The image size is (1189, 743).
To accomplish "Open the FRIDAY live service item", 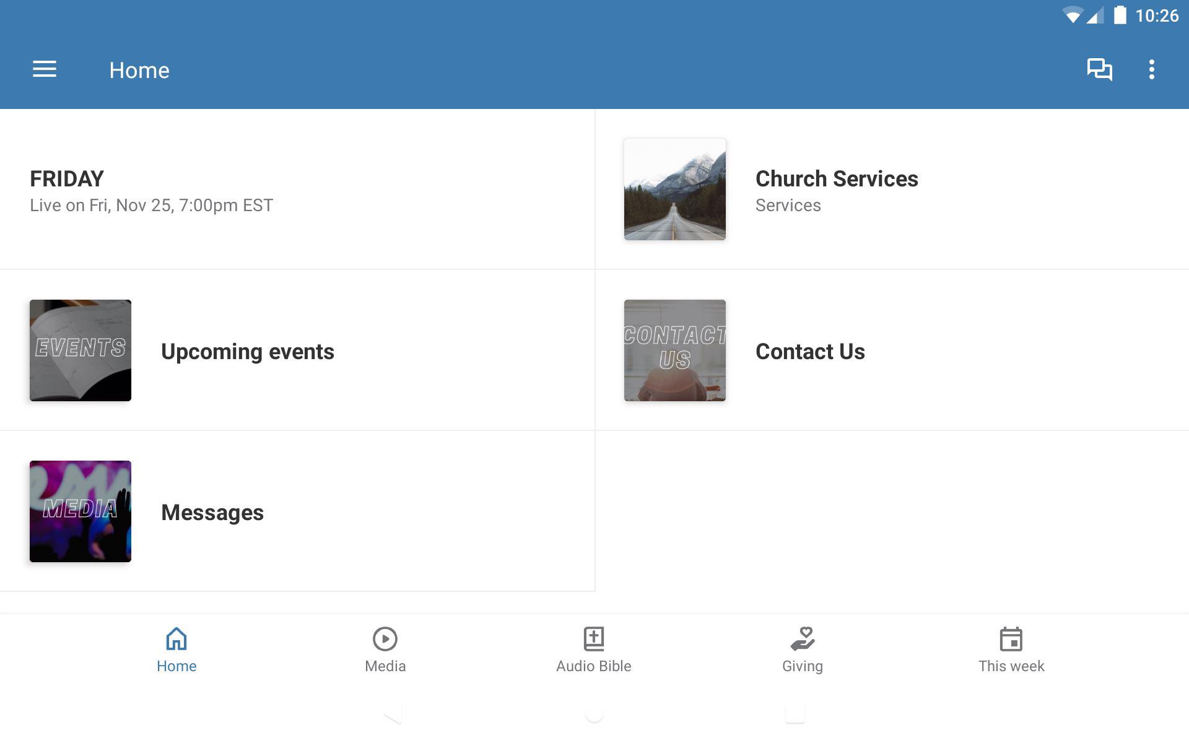I will (x=151, y=190).
